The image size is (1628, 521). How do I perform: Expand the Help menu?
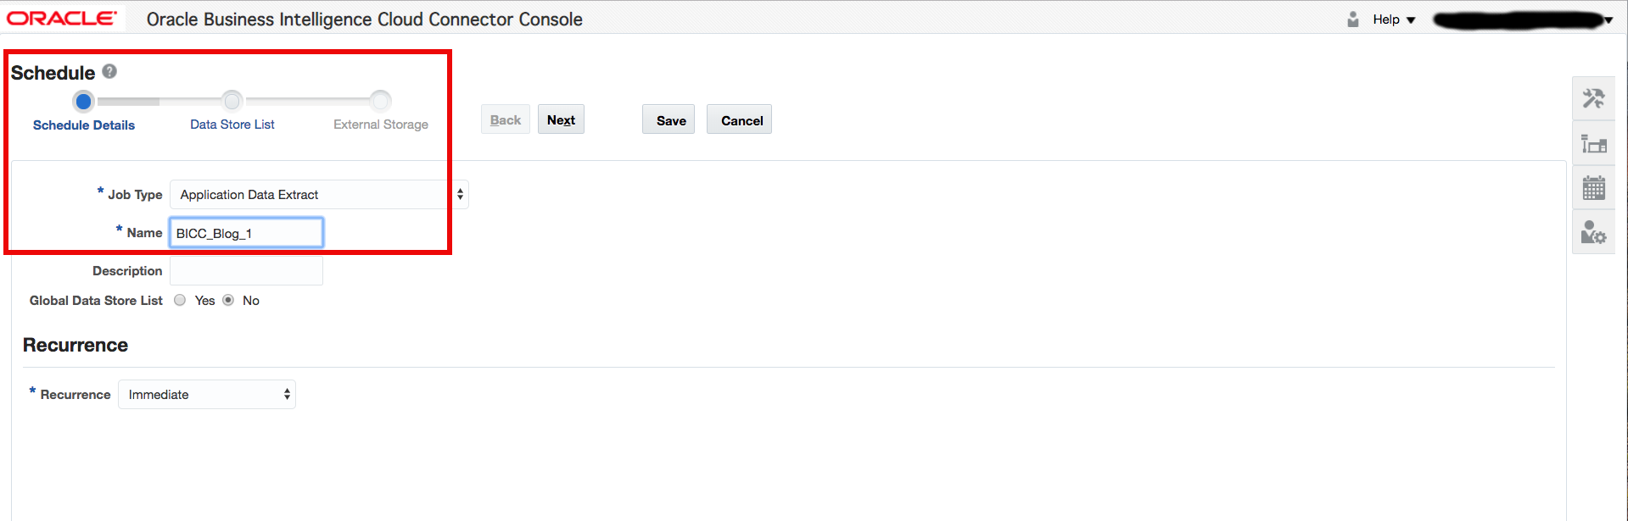tap(1394, 19)
